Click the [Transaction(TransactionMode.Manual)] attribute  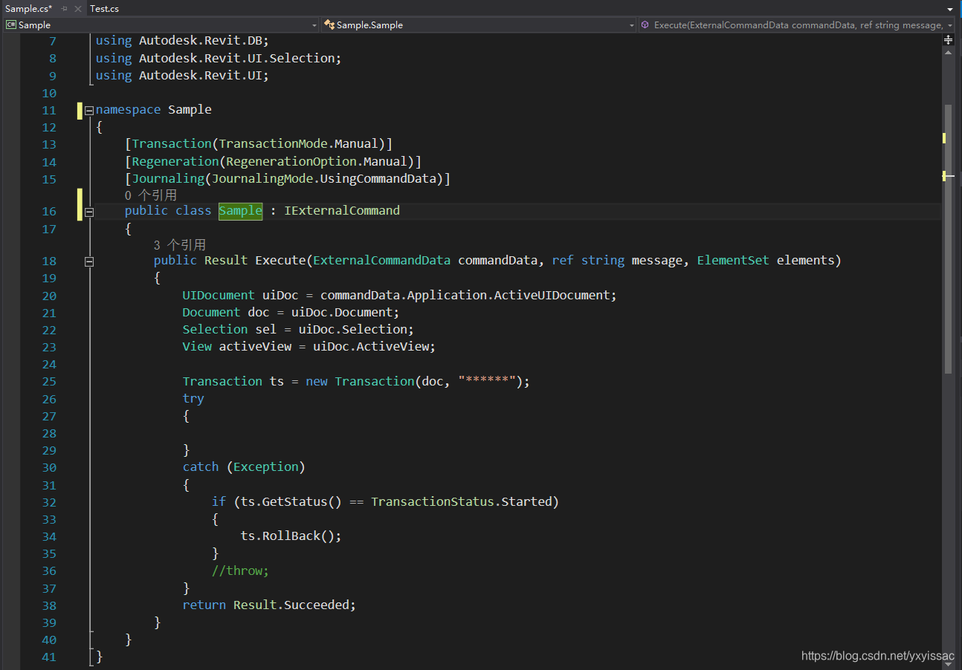coord(259,144)
